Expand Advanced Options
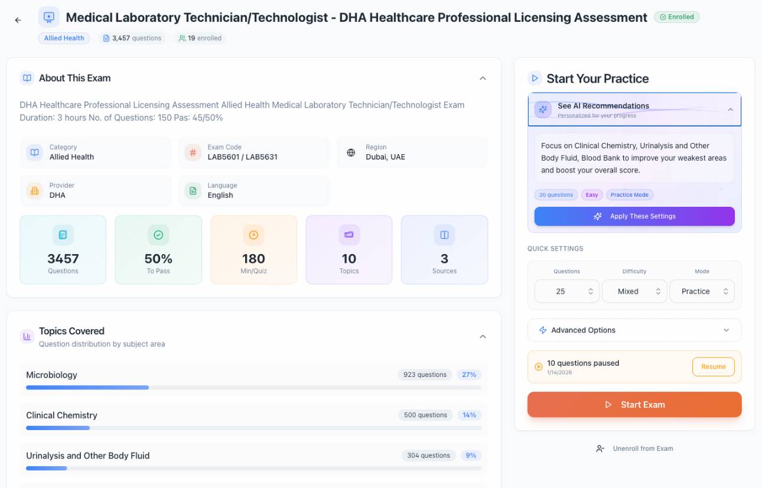This screenshot has width=762, height=488. pyautogui.click(x=634, y=330)
